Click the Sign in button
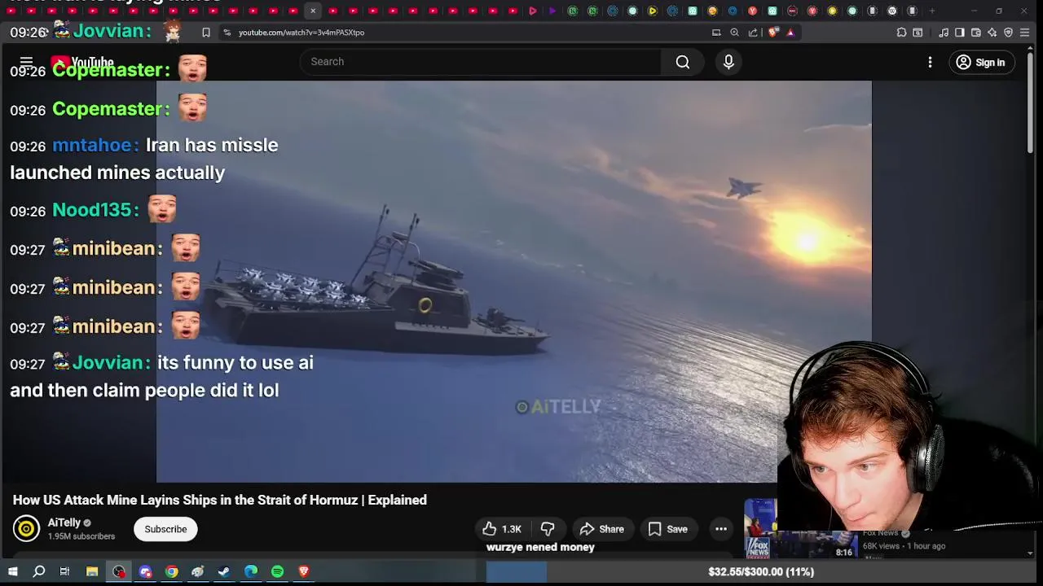Image resolution: width=1043 pixels, height=586 pixels. pos(981,62)
